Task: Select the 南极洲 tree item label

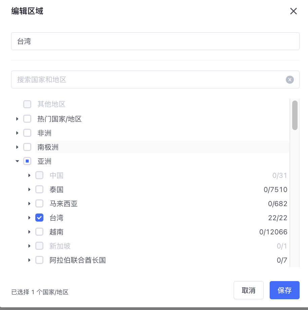Action: [48, 147]
